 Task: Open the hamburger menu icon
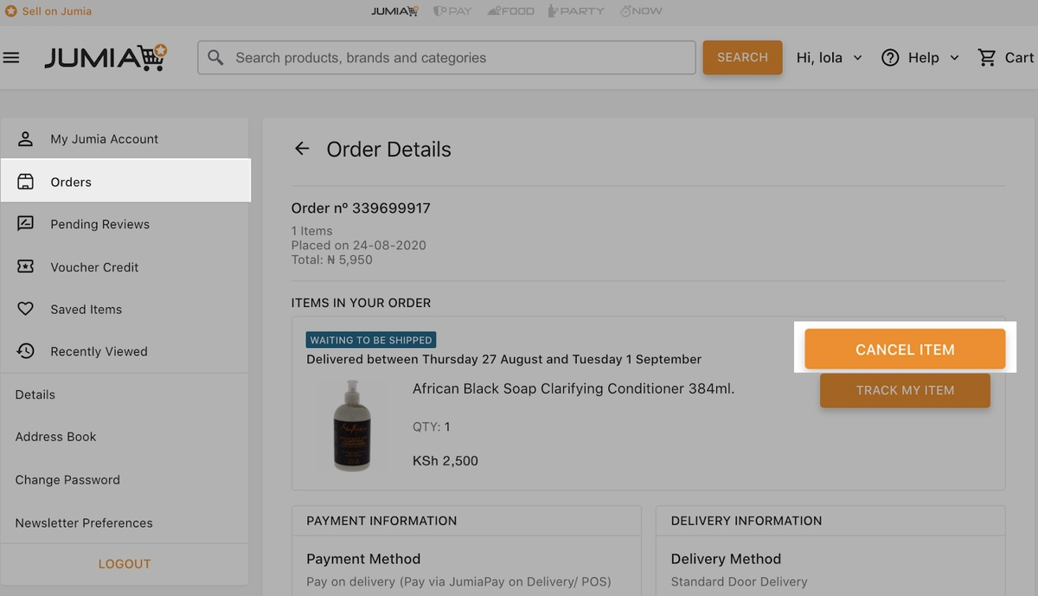(11, 58)
